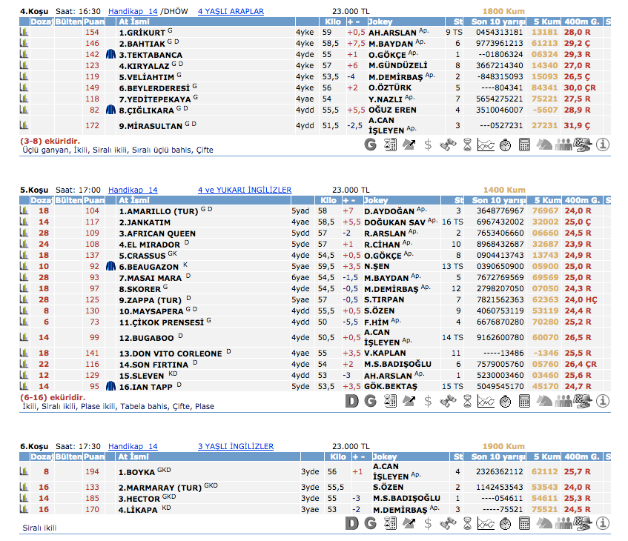Open bar chart icon beside 1.GRİKURT
Viewport: 628px width, 541px height.
click(x=24, y=33)
